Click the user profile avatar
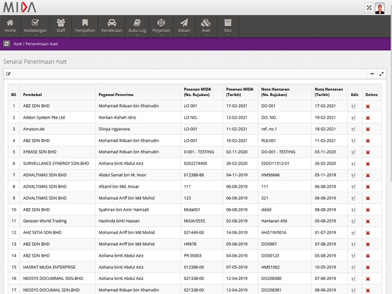 380,8
